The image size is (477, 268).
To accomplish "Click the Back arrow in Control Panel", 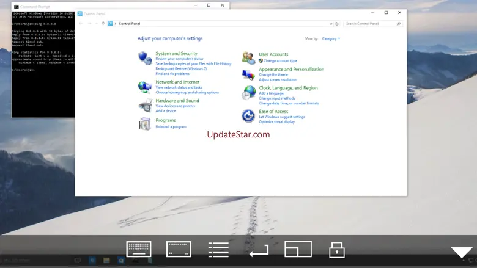I will 81,23.
